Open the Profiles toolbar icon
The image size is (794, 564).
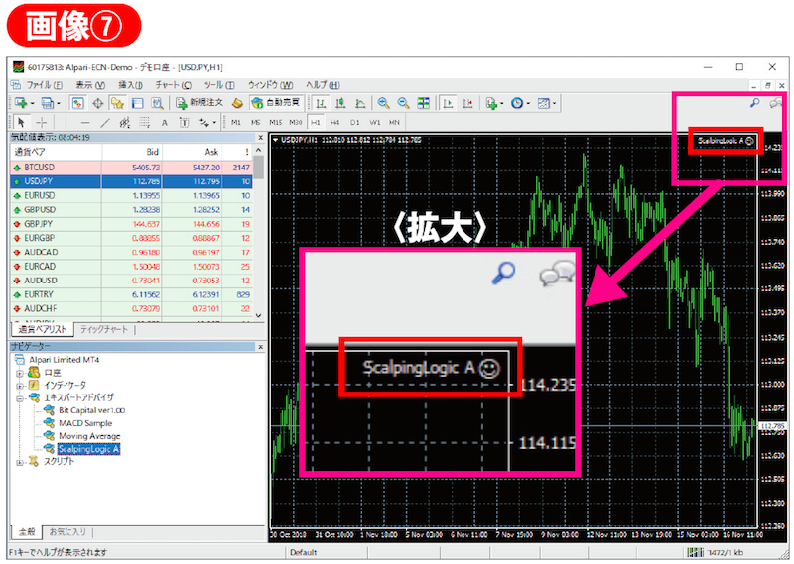[x=47, y=103]
